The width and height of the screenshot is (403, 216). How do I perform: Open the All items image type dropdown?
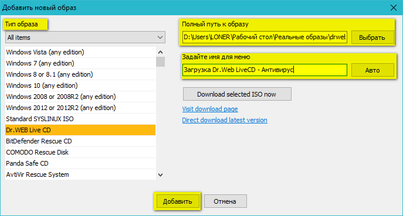tap(85, 37)
